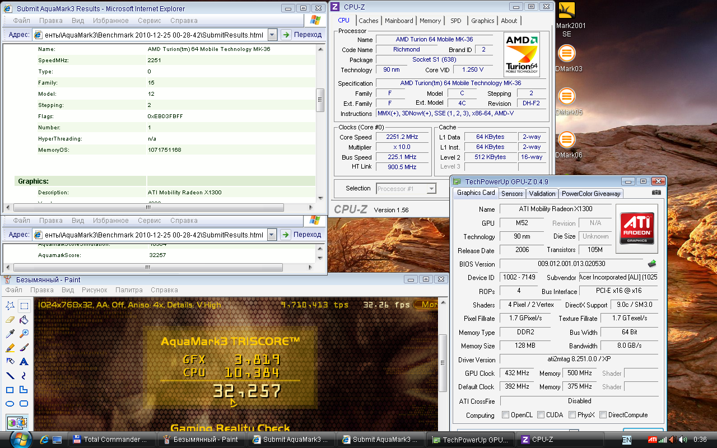Open the Файл menu in Paint
717x448 pixels.
point(14,290)
